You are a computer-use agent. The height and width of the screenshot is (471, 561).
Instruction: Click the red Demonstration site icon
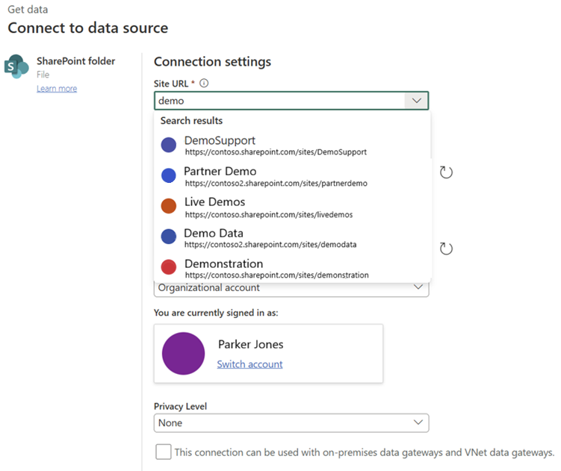click(169, 268)
